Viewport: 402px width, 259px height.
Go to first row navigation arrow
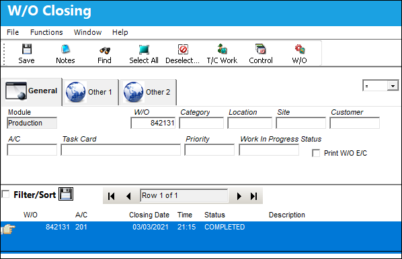pos(112,196)
